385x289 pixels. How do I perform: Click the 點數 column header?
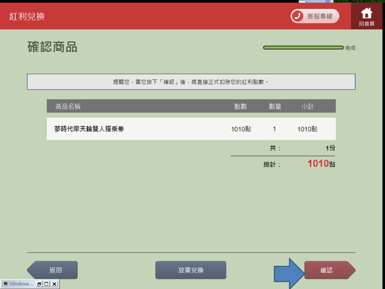tap(241, 107)
